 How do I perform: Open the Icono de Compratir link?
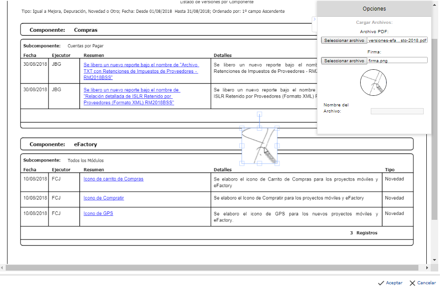[x=104, y=198]
